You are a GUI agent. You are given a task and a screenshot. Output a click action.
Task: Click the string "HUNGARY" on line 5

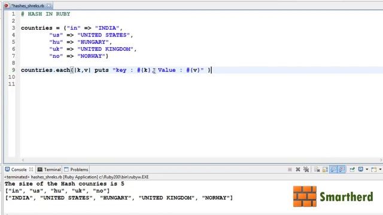coord(93,42)
